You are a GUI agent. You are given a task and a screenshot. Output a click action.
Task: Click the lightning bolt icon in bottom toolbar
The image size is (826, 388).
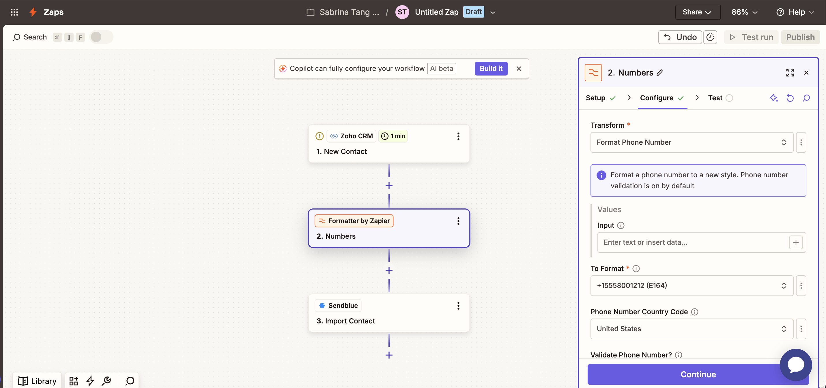click(90, 381)
